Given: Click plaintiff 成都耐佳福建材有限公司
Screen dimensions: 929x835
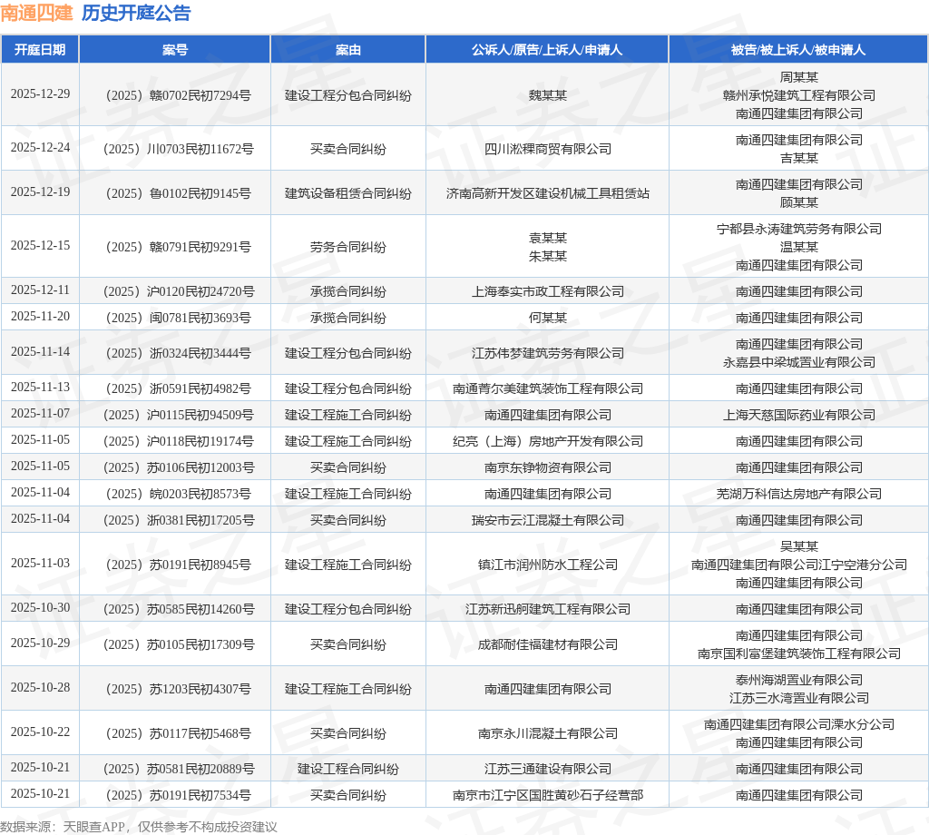Looking at the screenshot, I should (547, 644).
